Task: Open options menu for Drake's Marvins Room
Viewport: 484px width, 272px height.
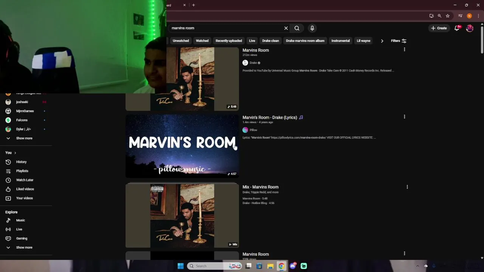Action: [404, 49]
